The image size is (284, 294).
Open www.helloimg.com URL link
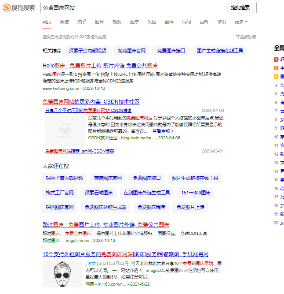[x=61, y=89]
